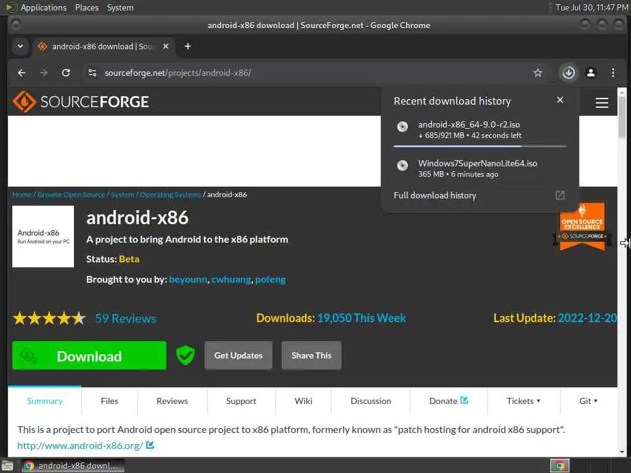Click the five-star rating icons
This screenshot has height=473, width=631.
tap(49, 318)
